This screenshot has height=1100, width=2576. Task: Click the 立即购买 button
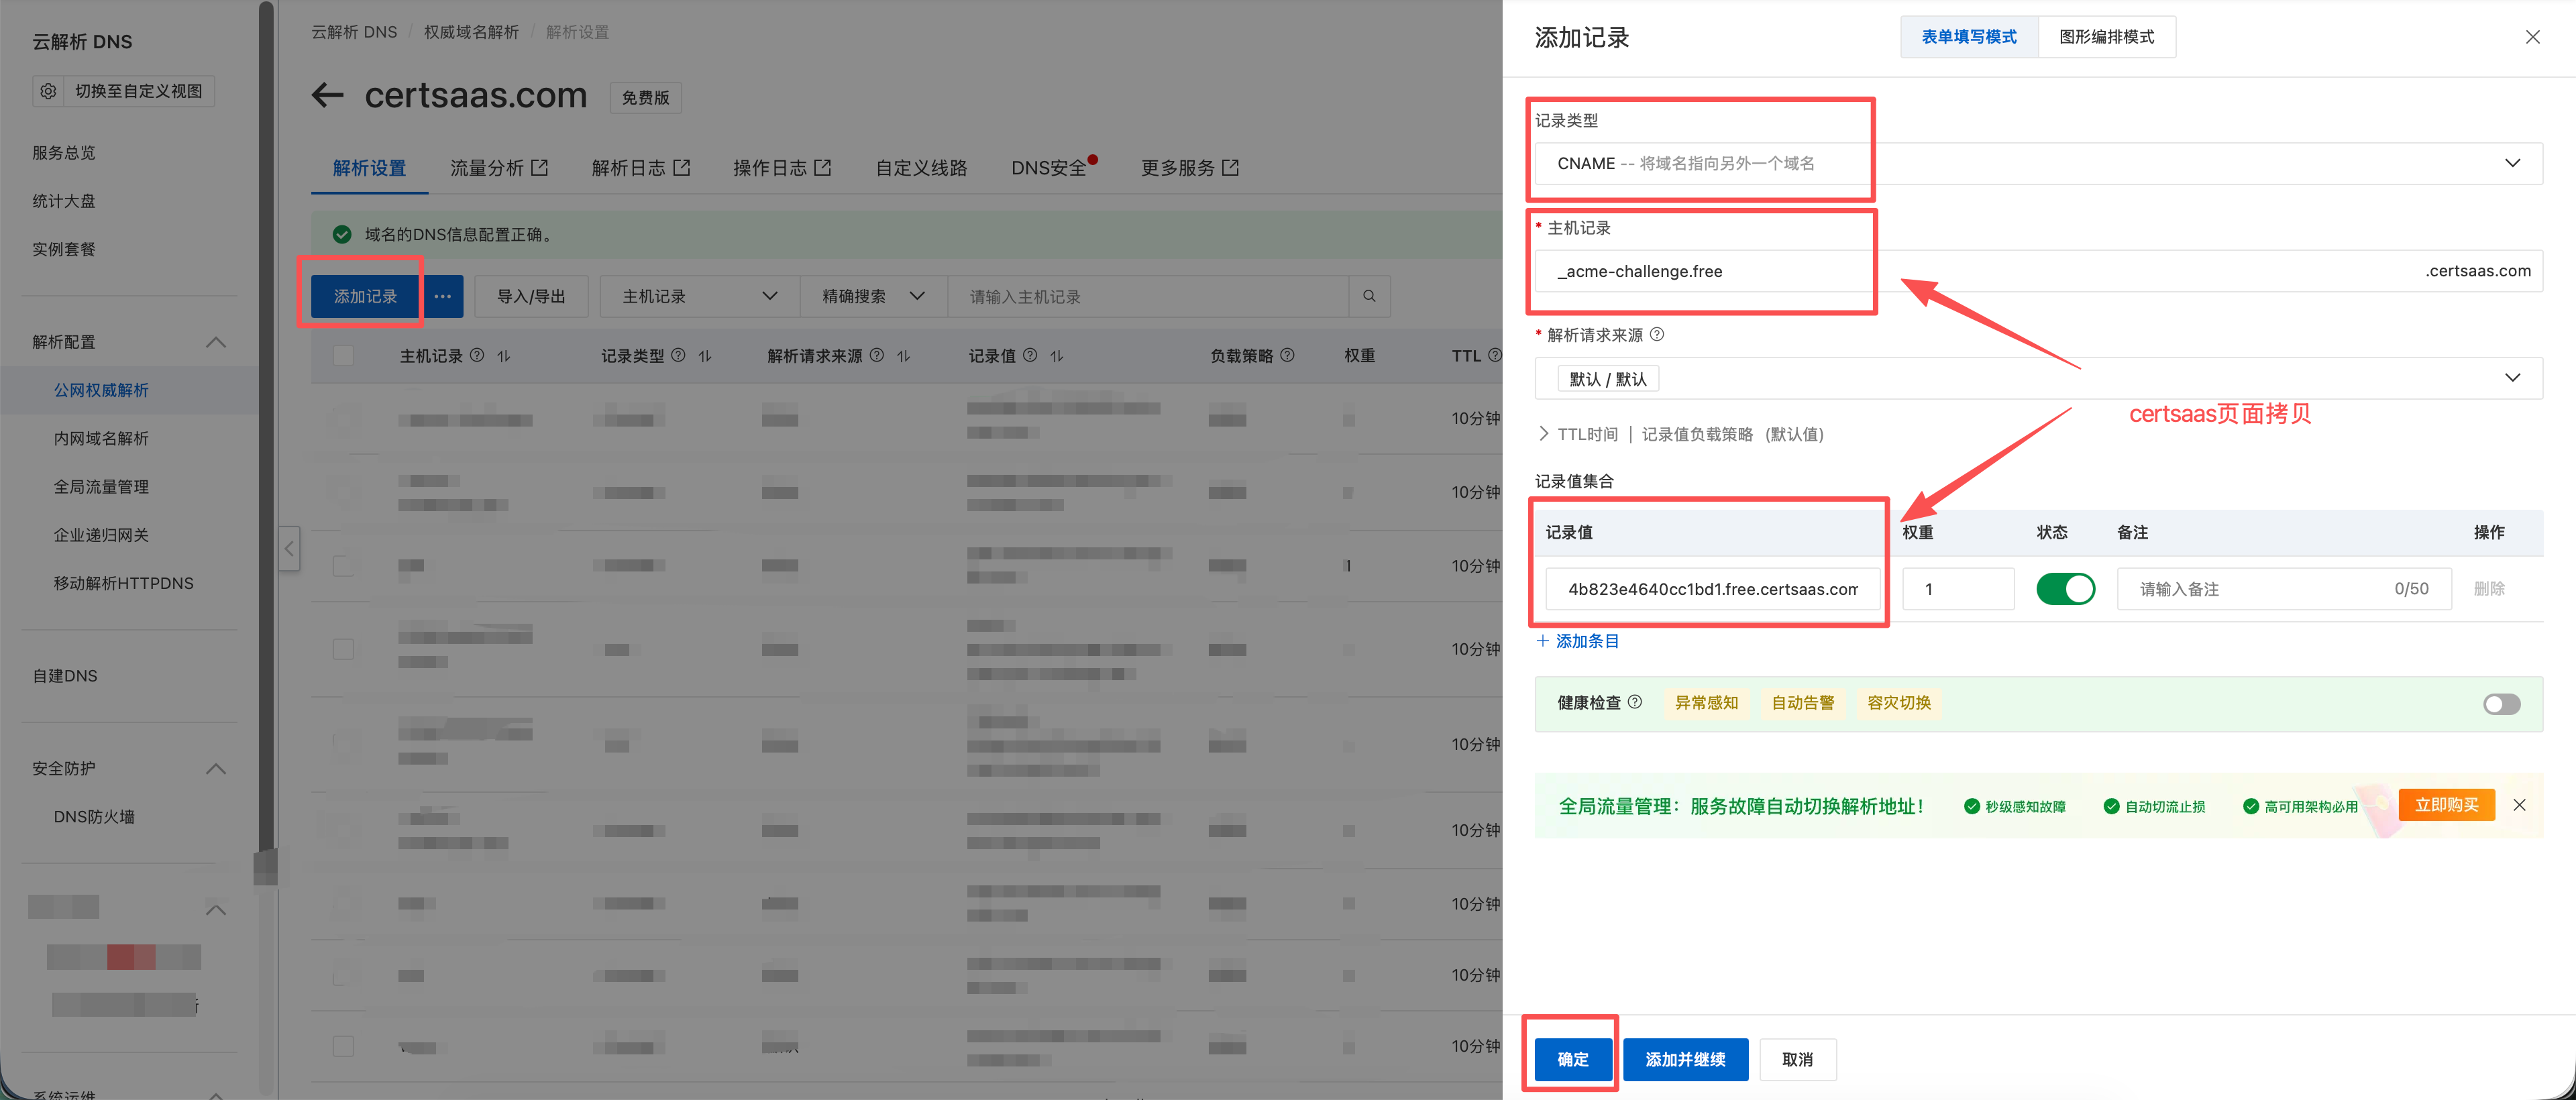coord(2447,805)
